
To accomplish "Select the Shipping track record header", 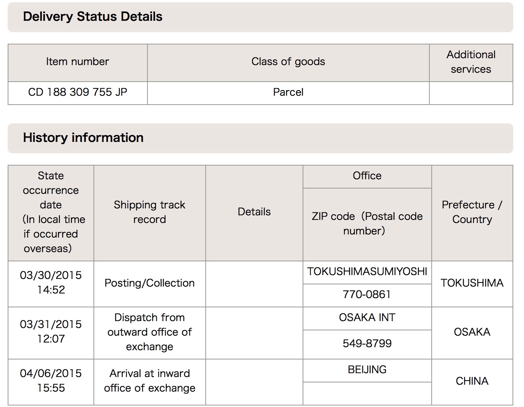I will click(x=149, y=212).
